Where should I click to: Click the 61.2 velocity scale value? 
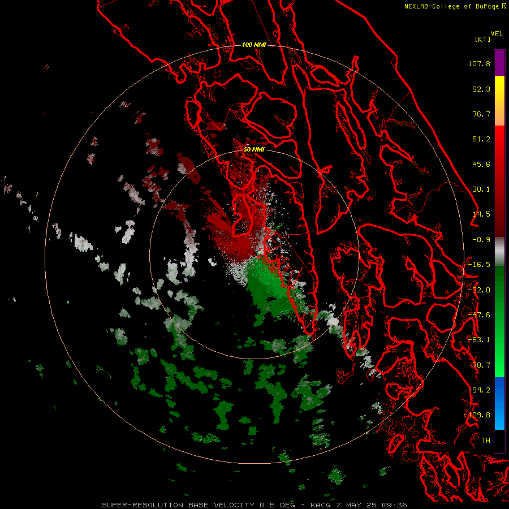click(481, 139)
